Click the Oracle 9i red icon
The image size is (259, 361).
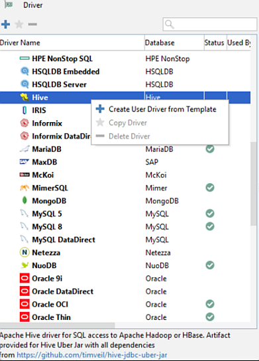25,278
